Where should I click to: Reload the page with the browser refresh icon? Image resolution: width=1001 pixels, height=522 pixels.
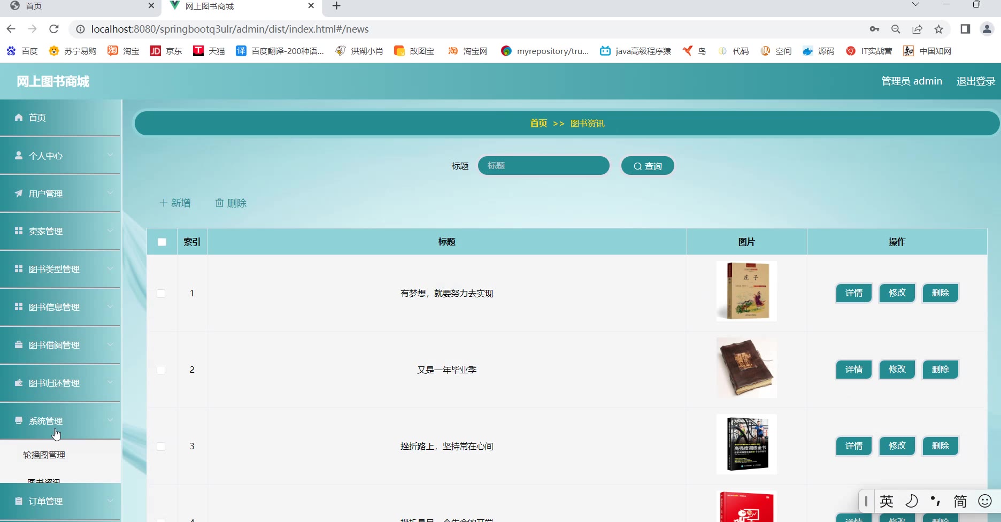click(x=53, y=29)
